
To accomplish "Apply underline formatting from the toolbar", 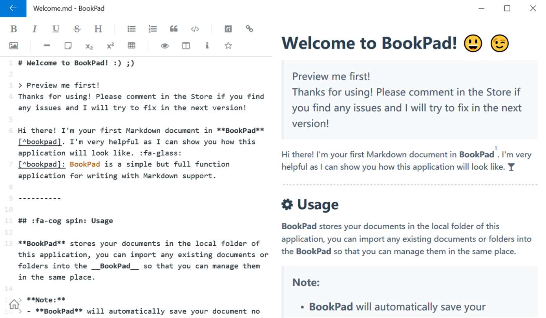I will coord(56,29).
